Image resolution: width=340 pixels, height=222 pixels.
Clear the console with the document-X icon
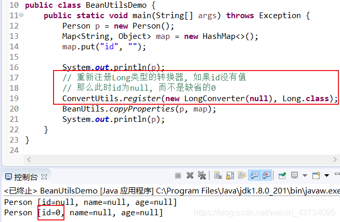tap(218, 175)
